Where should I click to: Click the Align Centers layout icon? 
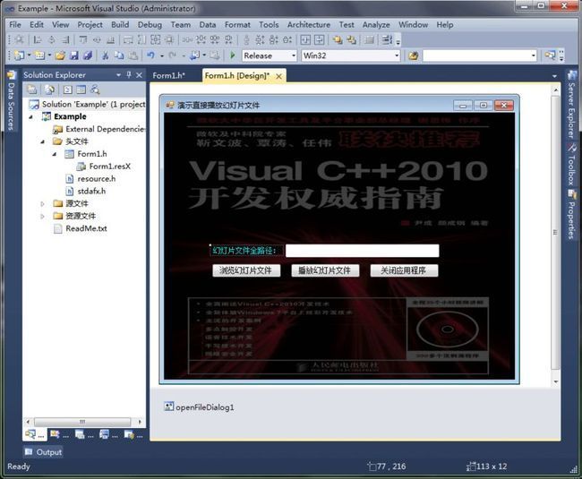pyautogui.click(x=52, y=39)
